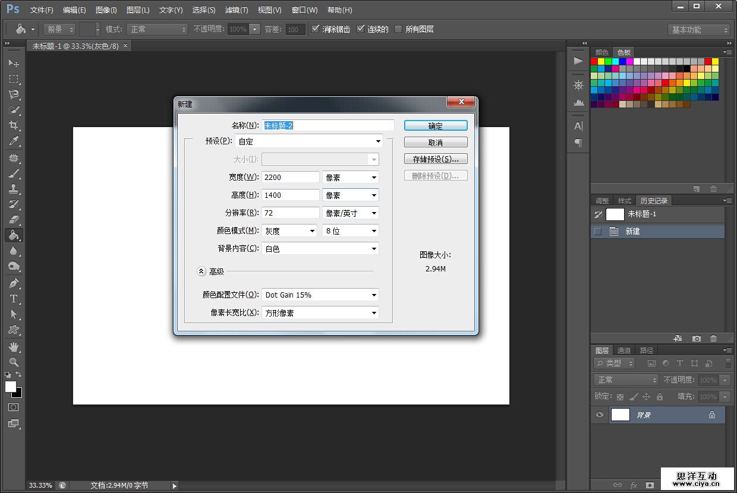Screen dimensions: 737x493
Task: Select the Rectangular Marquee tool
Action: [x=14, y=79]
